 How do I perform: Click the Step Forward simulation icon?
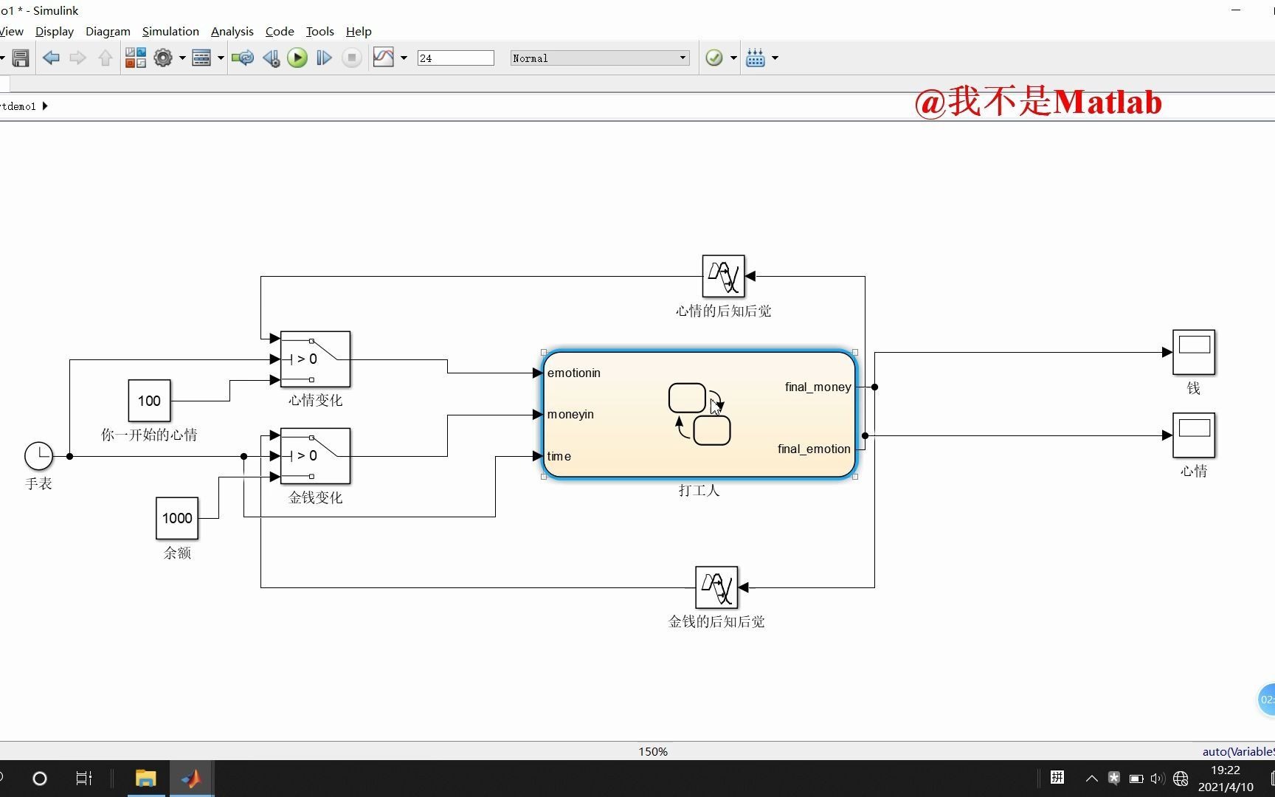323,58
